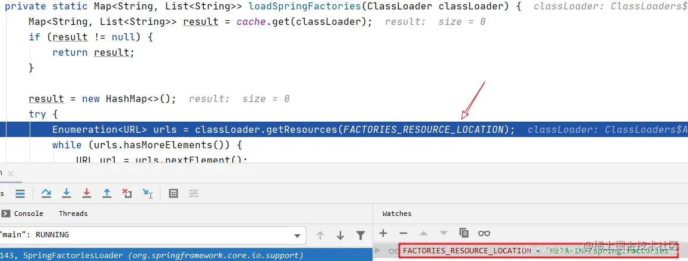
Task: Click the Duplicate Watch icon
Action: tap(464, 233)
